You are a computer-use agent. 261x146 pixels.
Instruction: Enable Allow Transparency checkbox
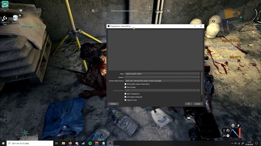[125, 94]
